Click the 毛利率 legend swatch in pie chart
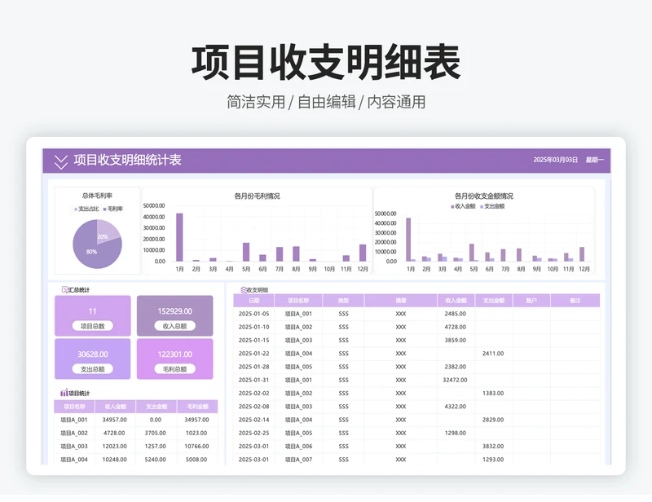This screenshot has height=502, width=652. click(105, 209)
